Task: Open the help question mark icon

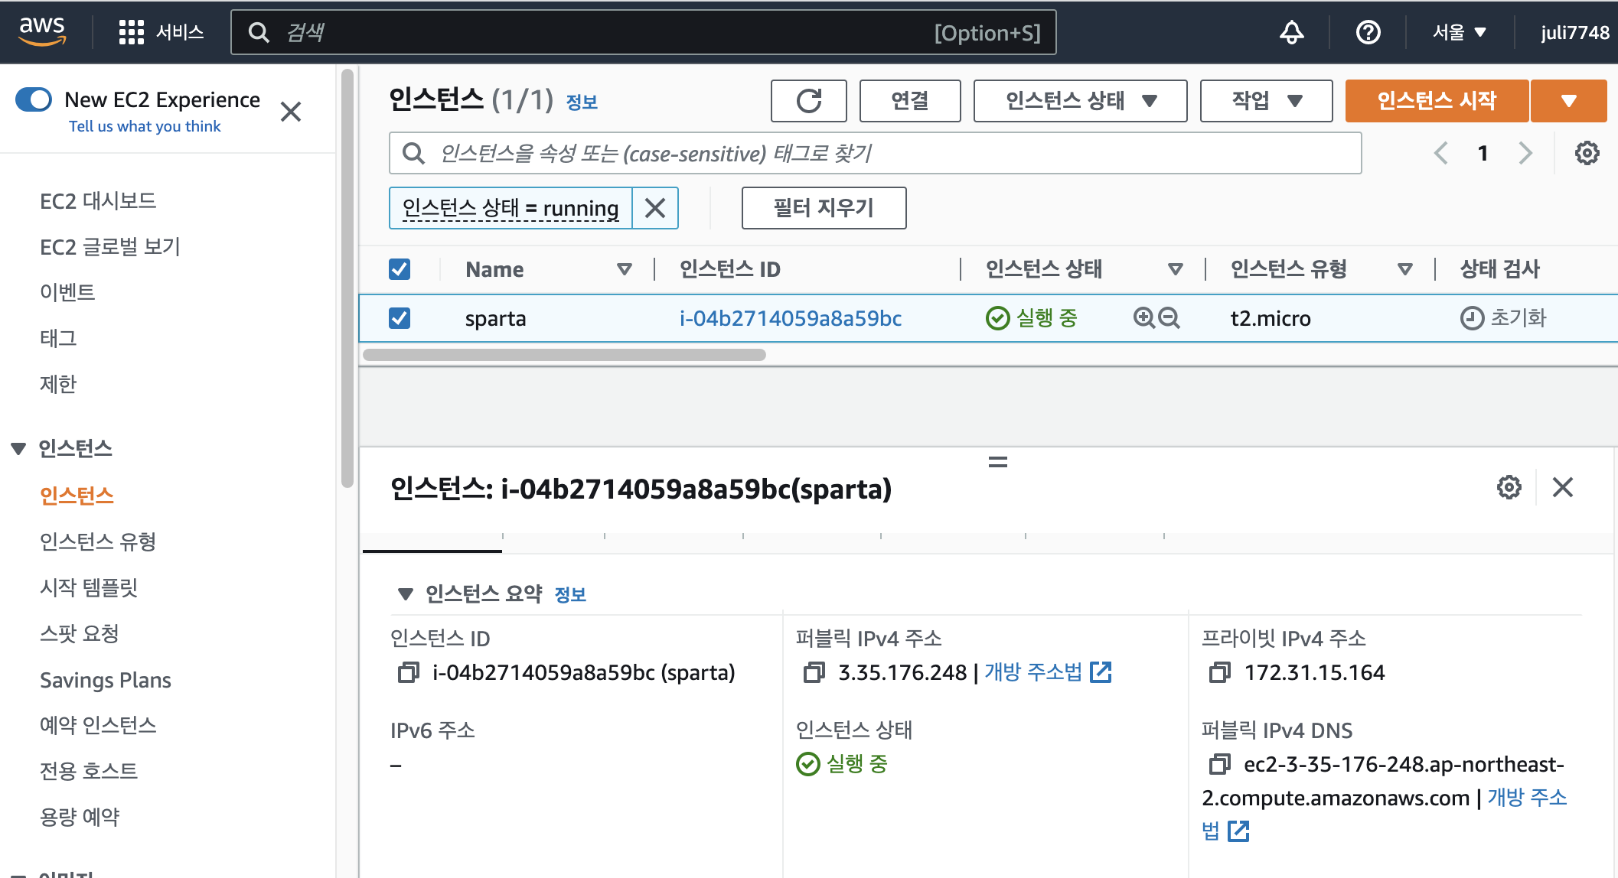Action: pos(1368,32)
